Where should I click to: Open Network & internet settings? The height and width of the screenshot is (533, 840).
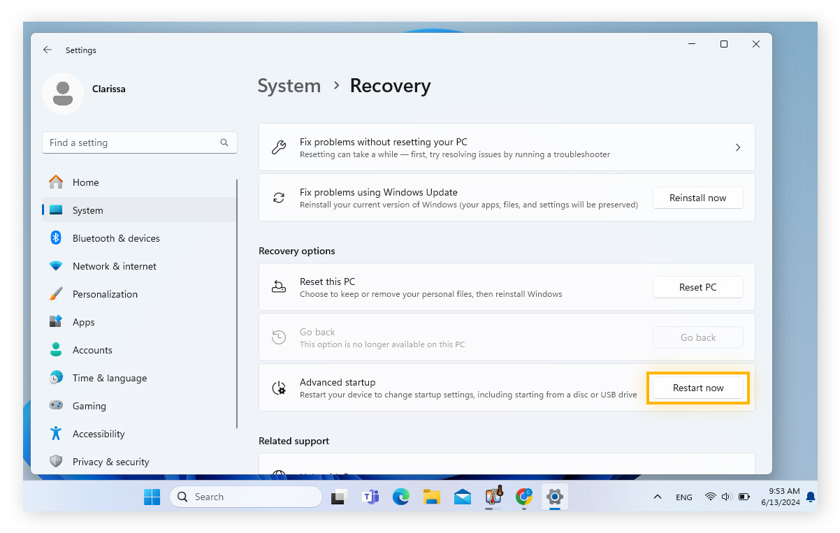pos(114,265)
